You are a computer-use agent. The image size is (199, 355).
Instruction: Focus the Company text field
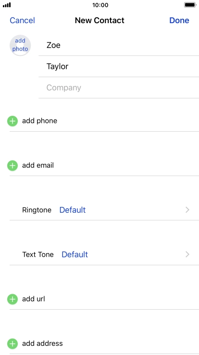(x=119, y=88)
